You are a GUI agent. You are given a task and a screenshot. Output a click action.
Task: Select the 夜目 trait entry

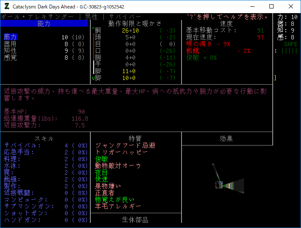[x=102, y=173]
